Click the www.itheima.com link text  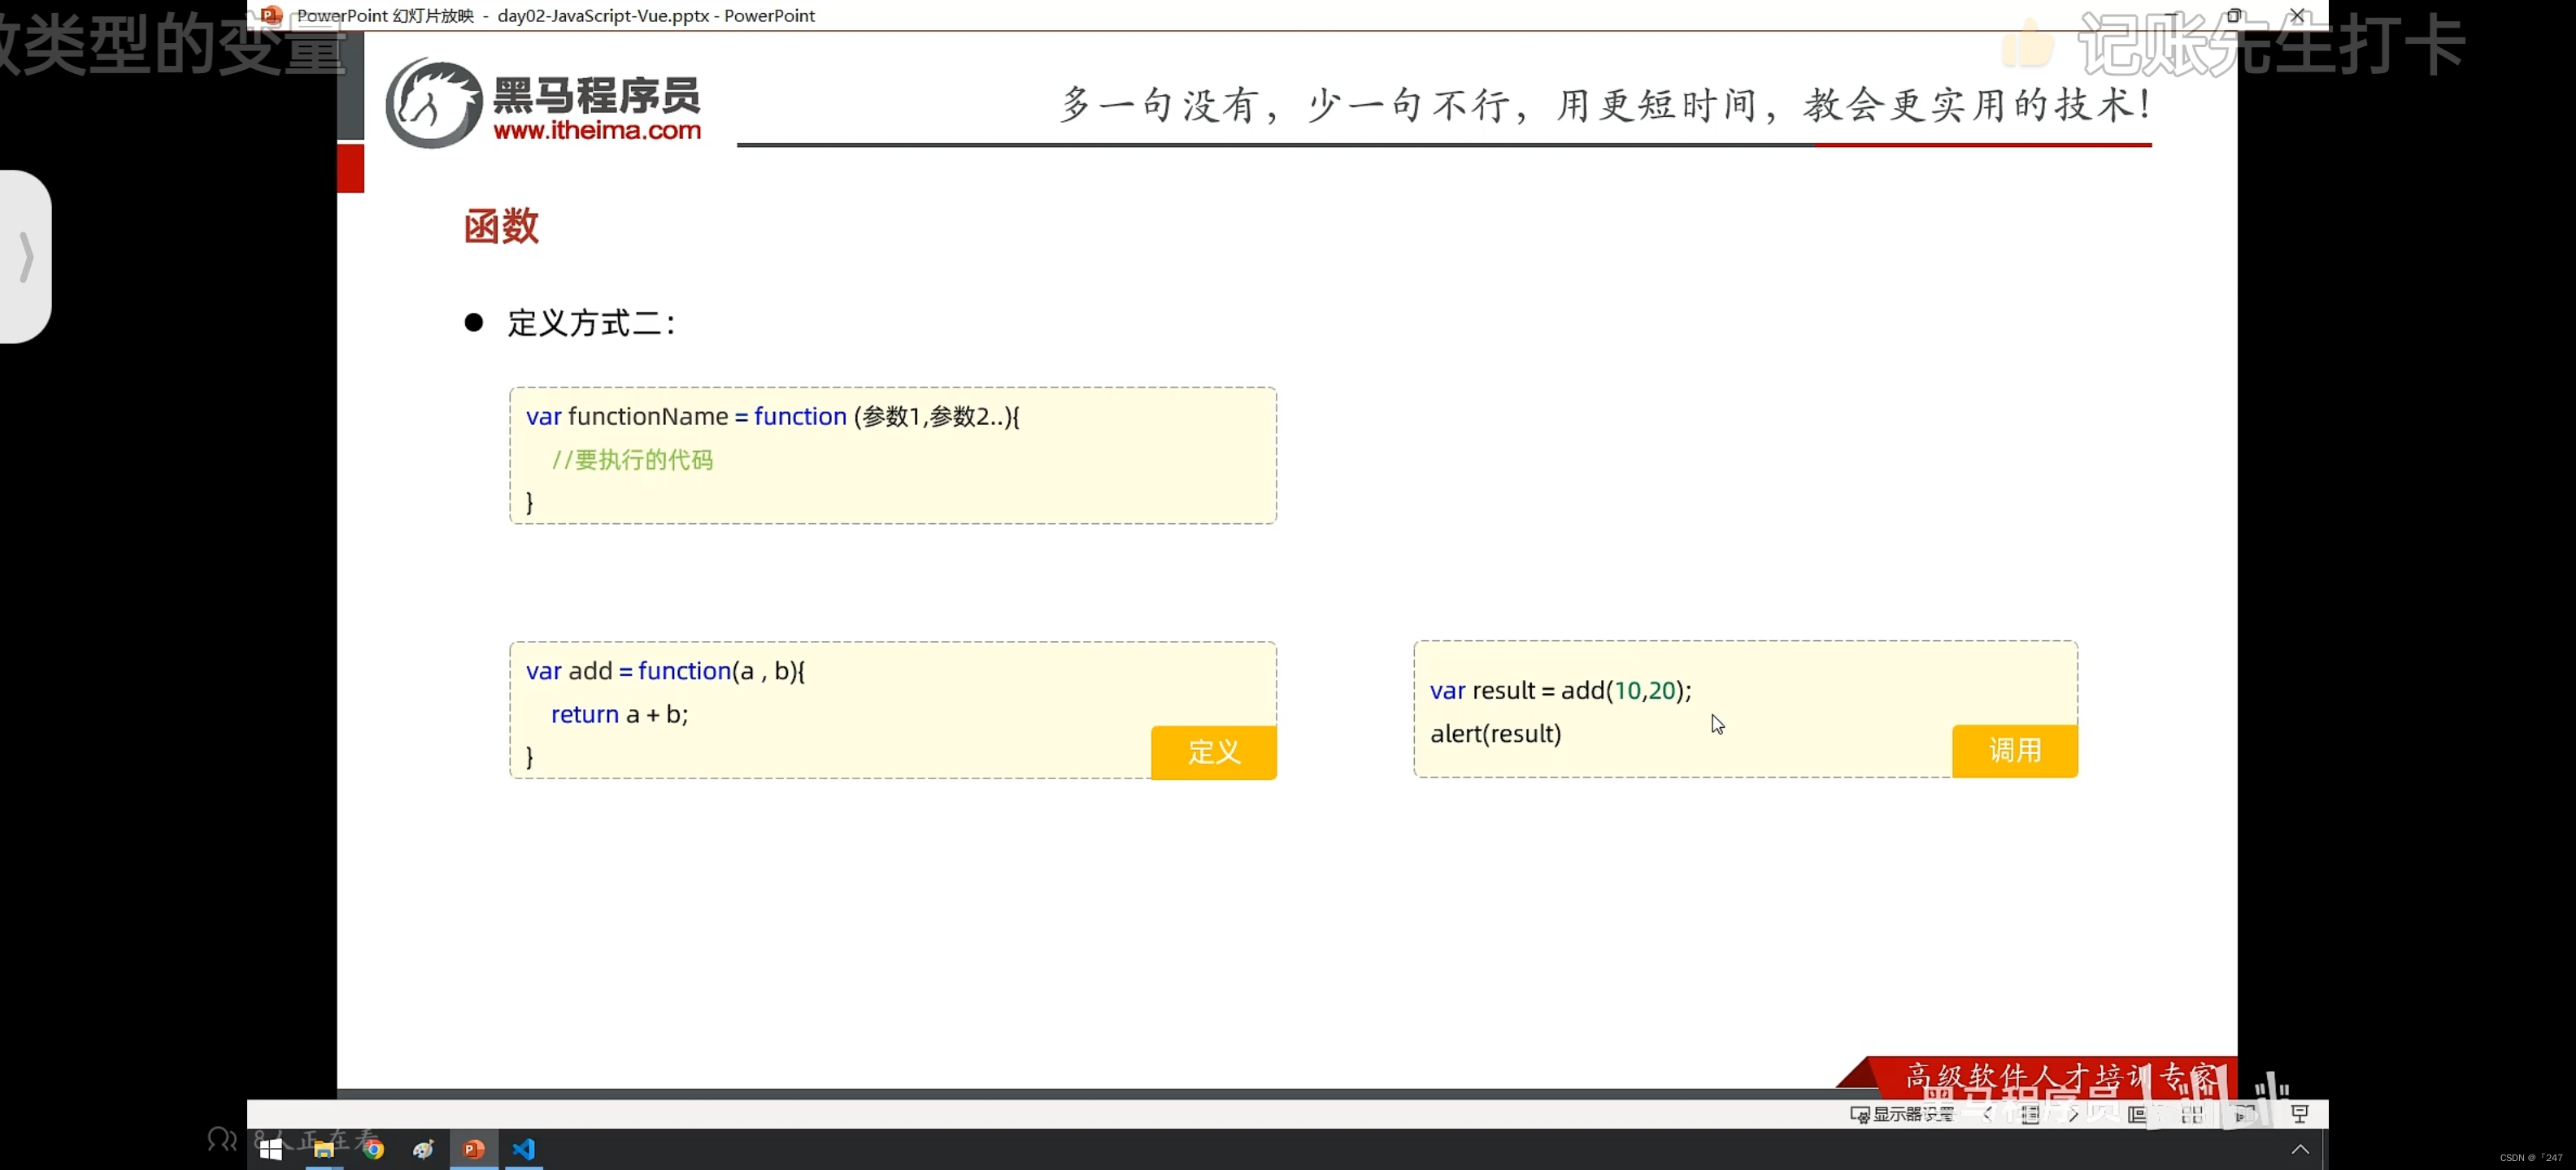(597, 130)
